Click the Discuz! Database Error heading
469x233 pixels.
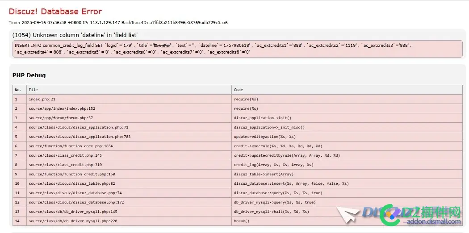55,12
